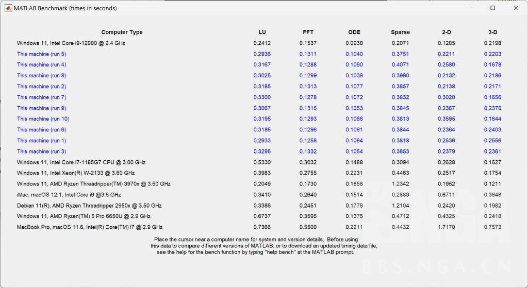Select the 'Computer Type' column header

[x=122, y=32]
